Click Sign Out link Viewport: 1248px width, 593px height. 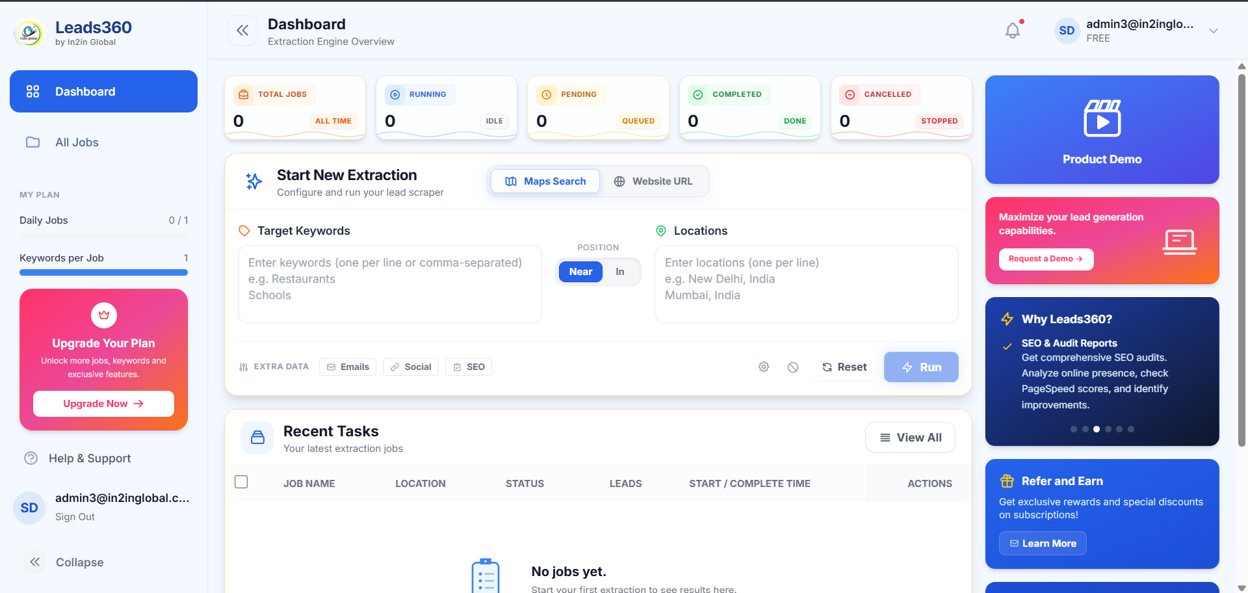pyautogui.click(x=75, y=517)
